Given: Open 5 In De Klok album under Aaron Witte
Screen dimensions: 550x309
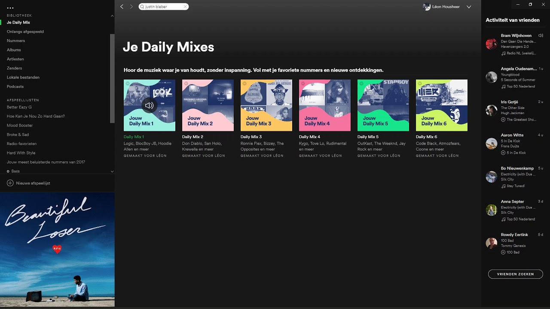Looking at the screenshot, I should tap(516, 153).
